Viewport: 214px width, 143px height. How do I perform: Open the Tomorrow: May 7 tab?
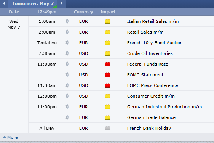click(x=33, y=3)
